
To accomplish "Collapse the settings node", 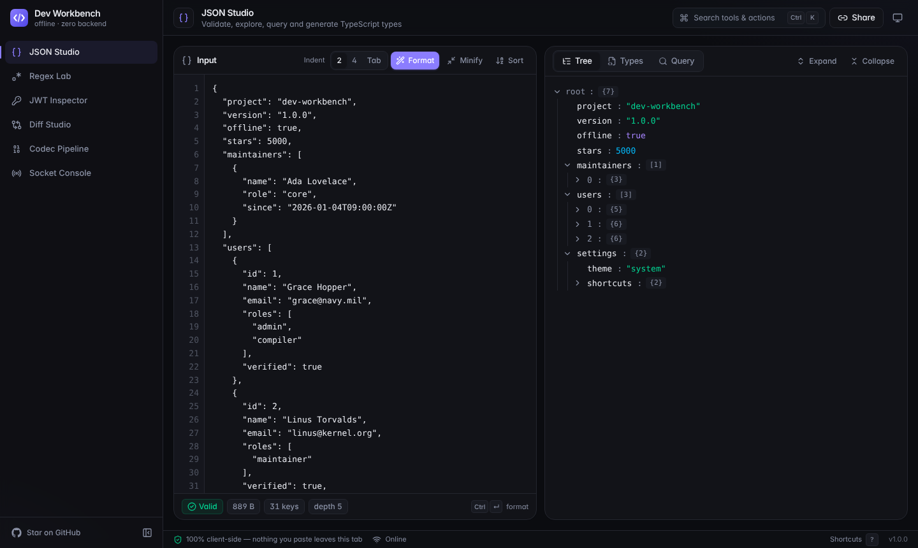I will click(567, 254).
